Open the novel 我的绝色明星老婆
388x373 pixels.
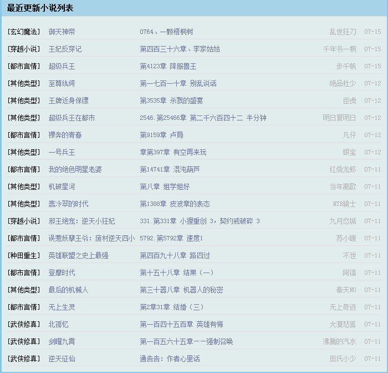(x=75, y=169)
